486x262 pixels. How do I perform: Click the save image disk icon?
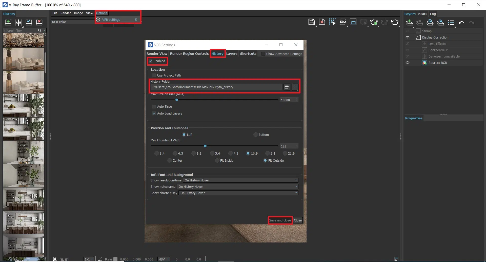point(311,22)
